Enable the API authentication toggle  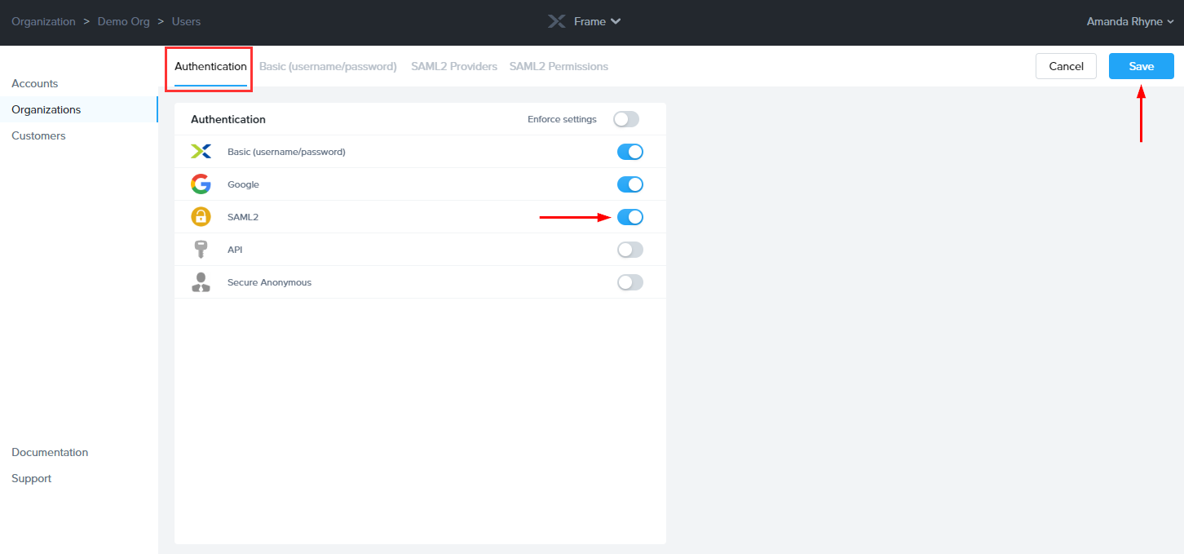coord(630,249)
